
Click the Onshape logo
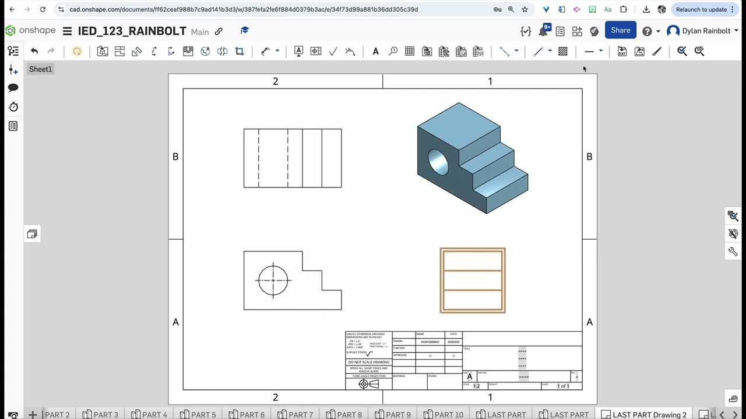coord(30,30)
